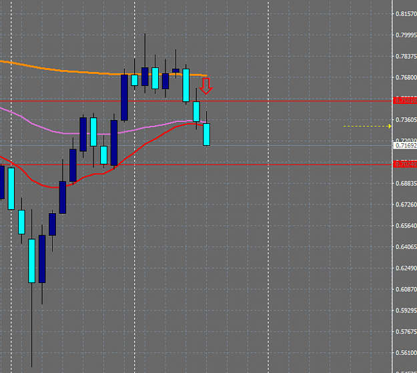Screen dimensions: 417x373
Task: Click the 0.60870 price scale value
Action: pyautogui.click(x=406, y=289)
